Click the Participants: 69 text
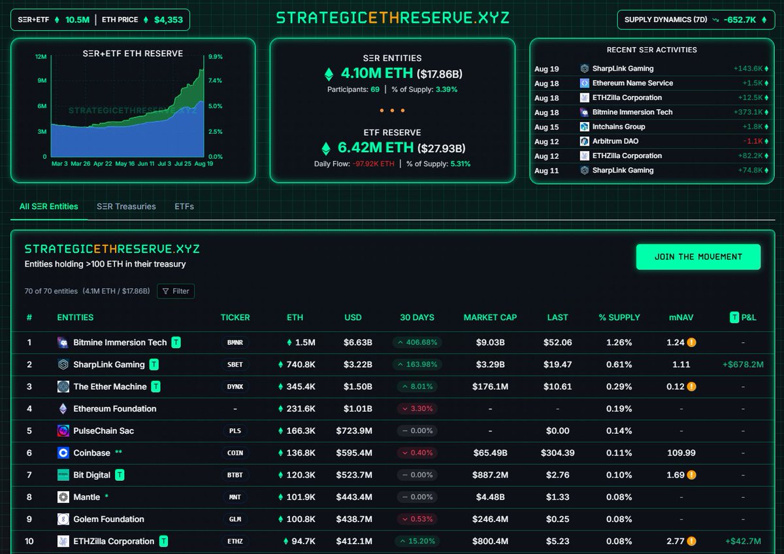784x554 pixels. 353,90
